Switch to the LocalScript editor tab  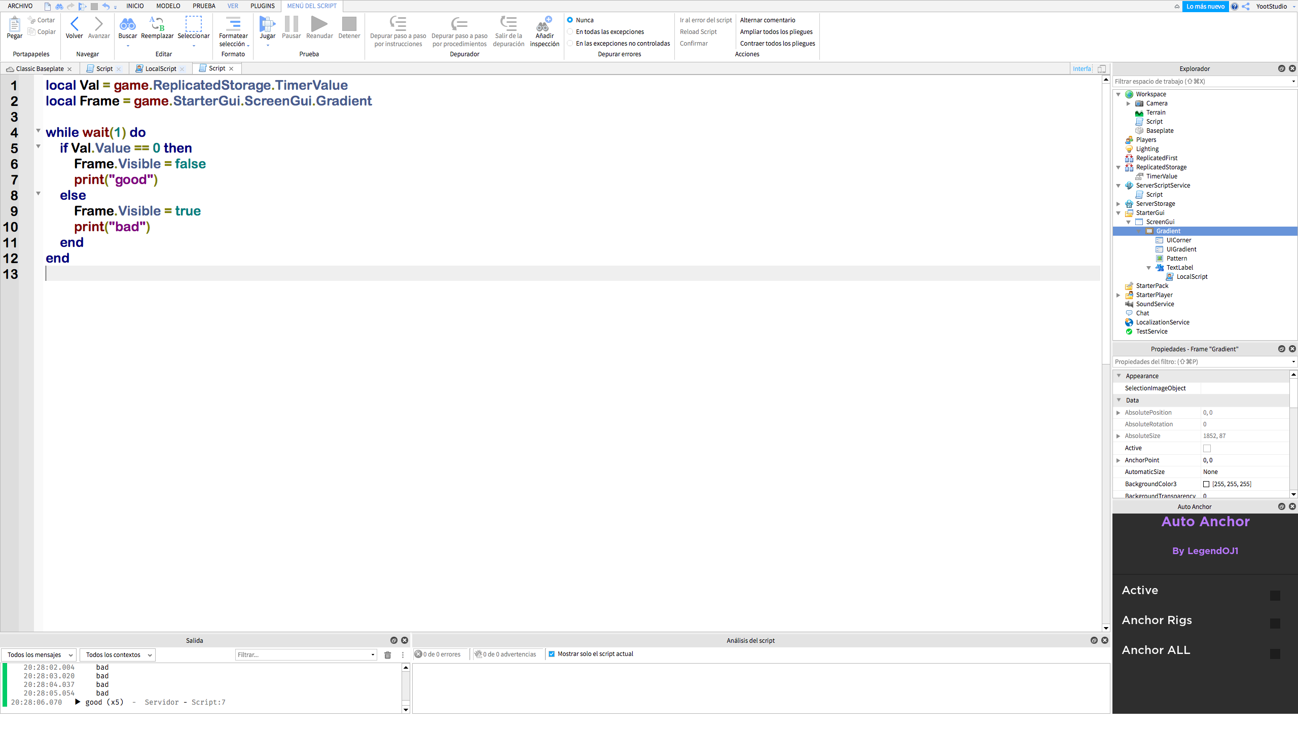coord(160,69)
